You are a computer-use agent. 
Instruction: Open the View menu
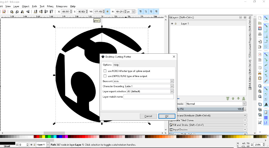8,6
